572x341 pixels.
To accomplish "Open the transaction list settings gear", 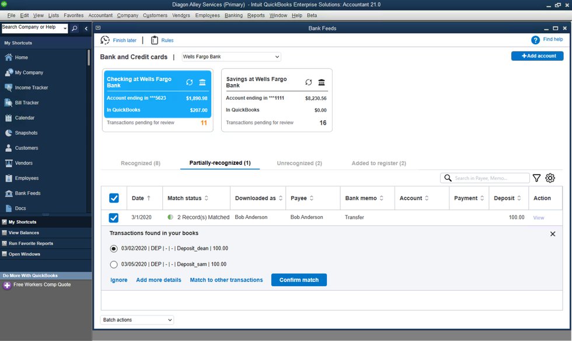I will [x=550, y=178].
